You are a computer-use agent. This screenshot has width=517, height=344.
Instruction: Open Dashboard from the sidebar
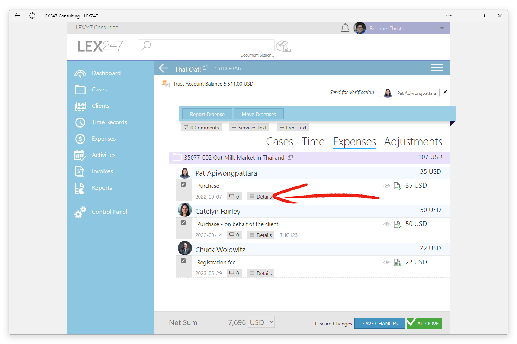pyautogui.click(x=106, y=73)
